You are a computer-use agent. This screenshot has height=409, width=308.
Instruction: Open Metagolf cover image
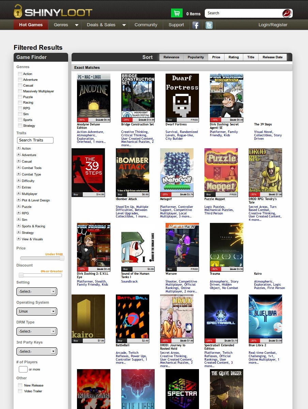tap(177, 170)
